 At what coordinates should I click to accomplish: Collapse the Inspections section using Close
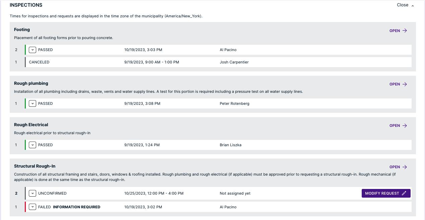point(403,5)
